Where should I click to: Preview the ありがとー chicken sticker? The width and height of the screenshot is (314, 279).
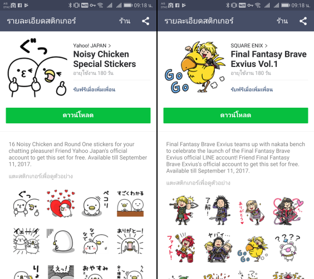[x=130, y=241]
